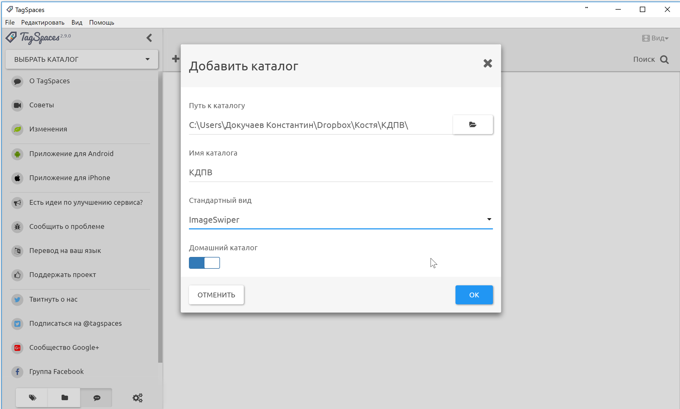Click the Facebook group icon

[x=17, y=372]
